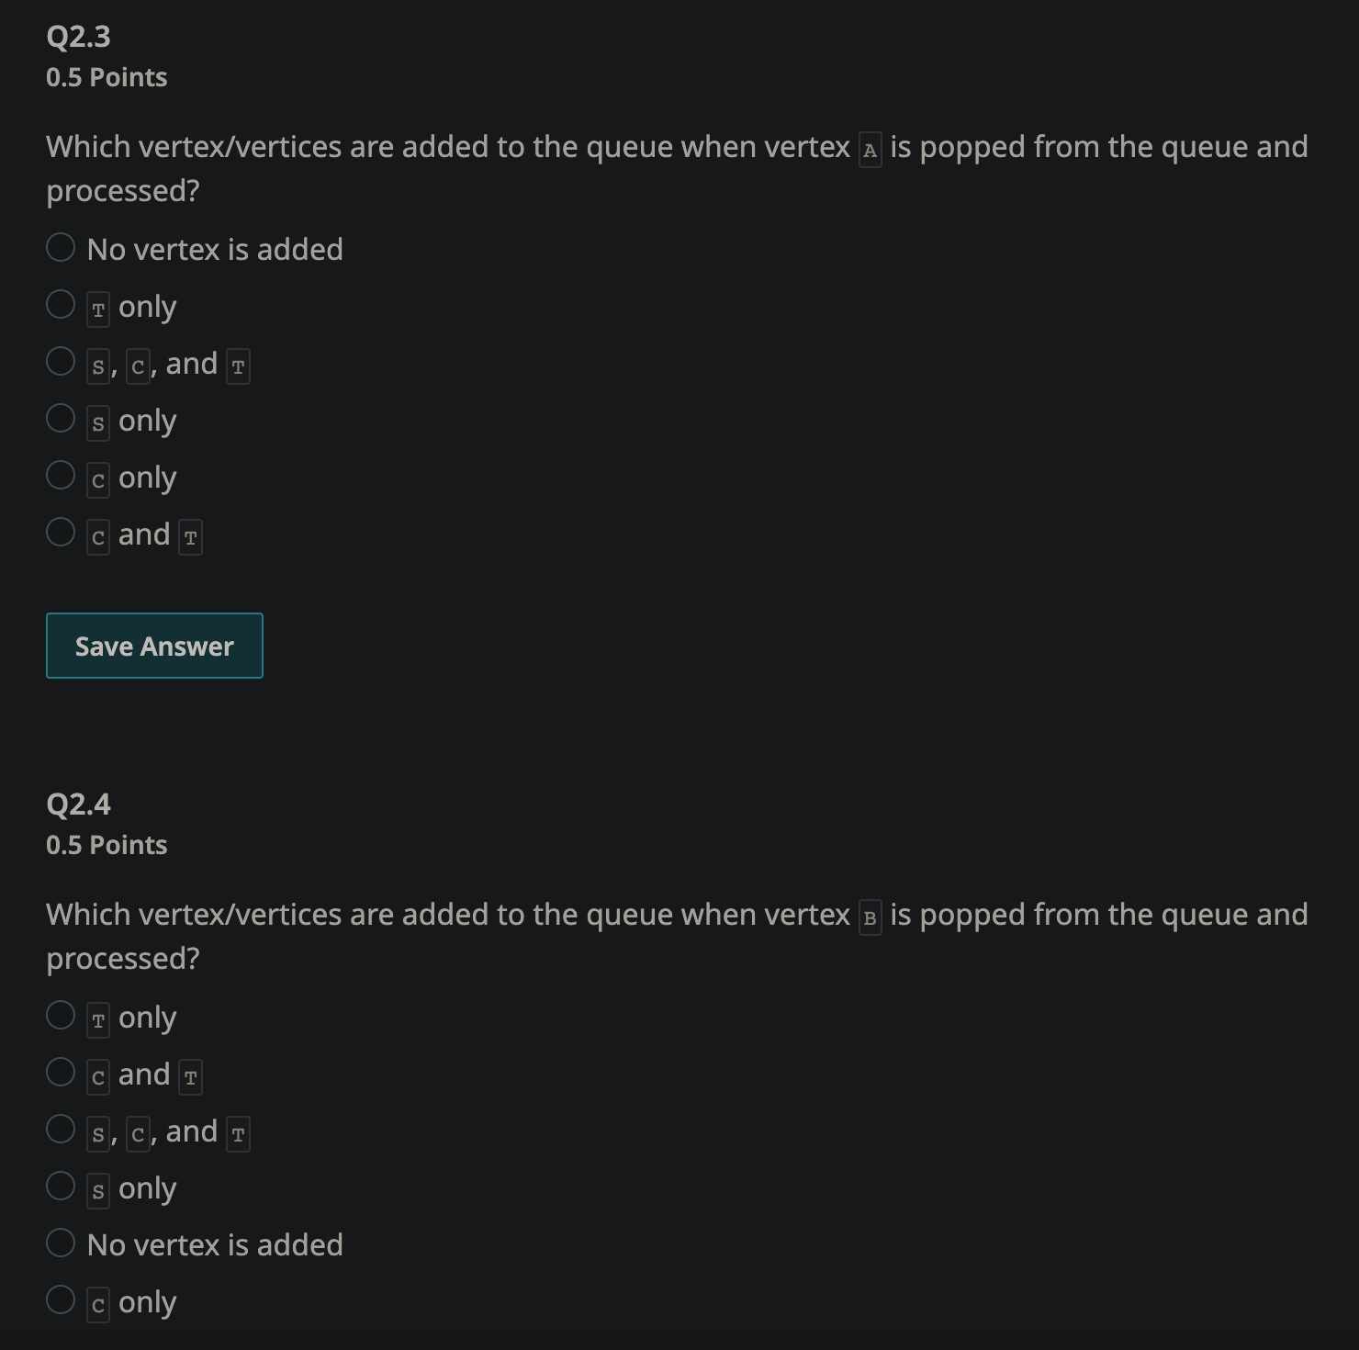This screenshot has height=1350, width=1359.
Task: Select "S, C, and T" in Q2.4
Action: [x=61, y=1129]
